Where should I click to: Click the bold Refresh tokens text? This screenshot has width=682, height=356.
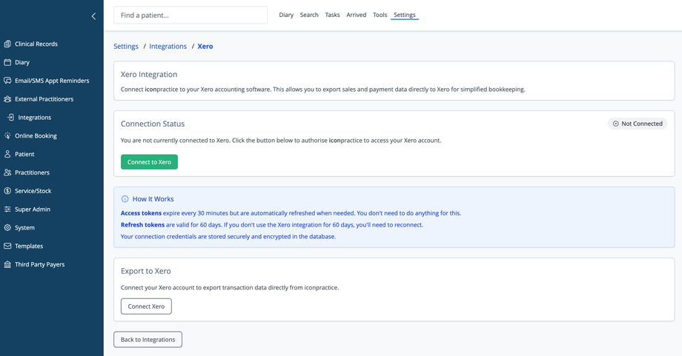pyautogui.click(x=142, y=225)
